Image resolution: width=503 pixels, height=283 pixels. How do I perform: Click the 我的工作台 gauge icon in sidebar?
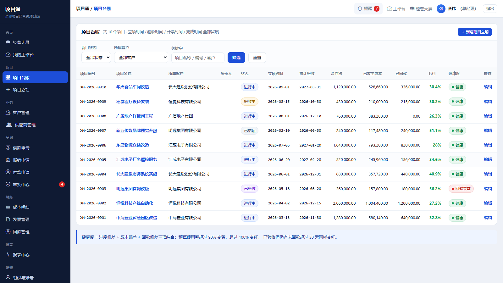[8, 55]
